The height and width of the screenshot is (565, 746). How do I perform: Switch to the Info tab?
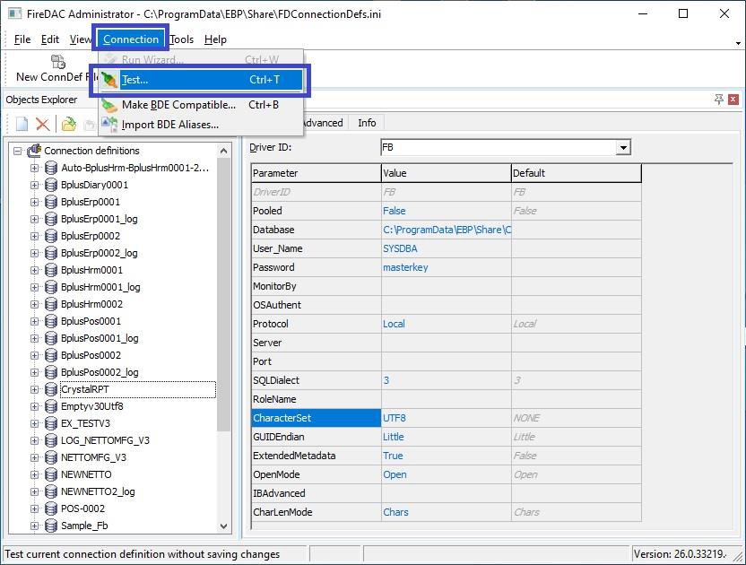tap(367, 123)
